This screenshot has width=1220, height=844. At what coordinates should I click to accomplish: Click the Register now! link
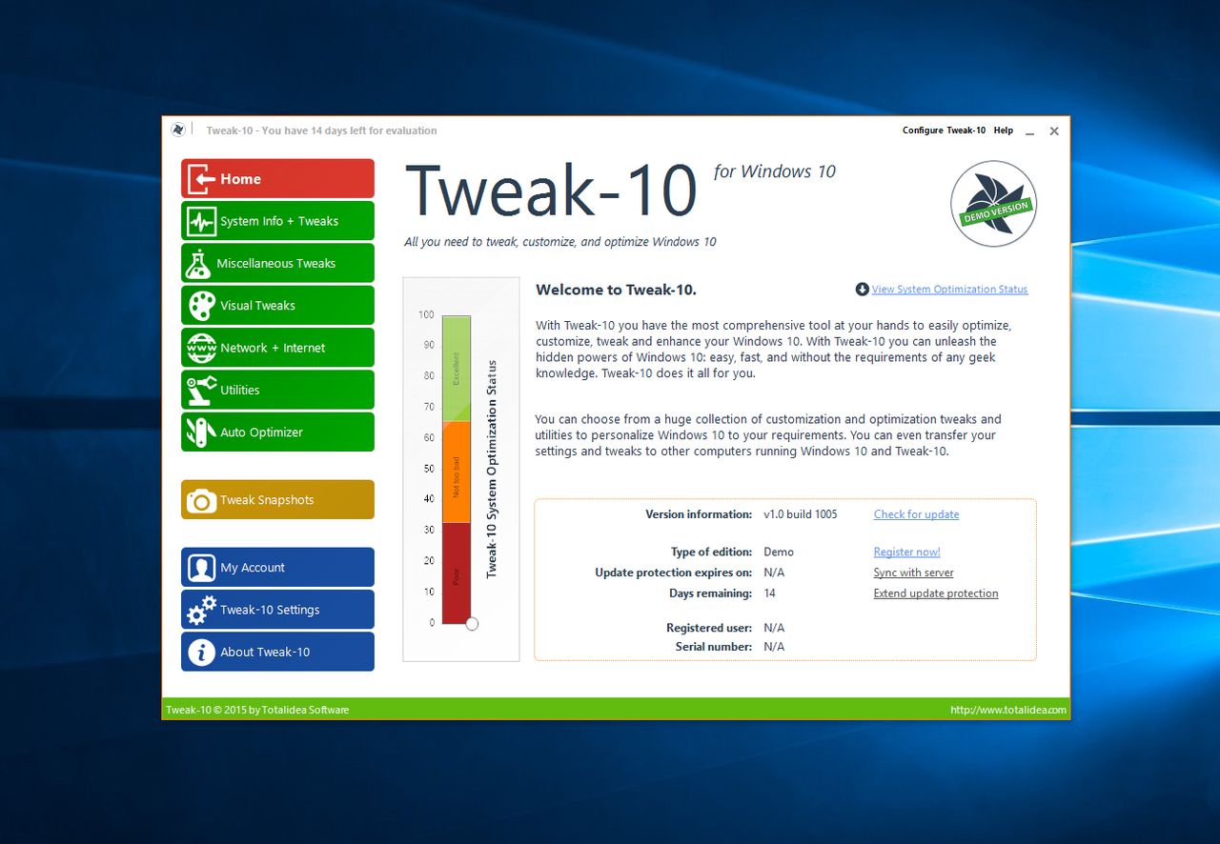906,552
